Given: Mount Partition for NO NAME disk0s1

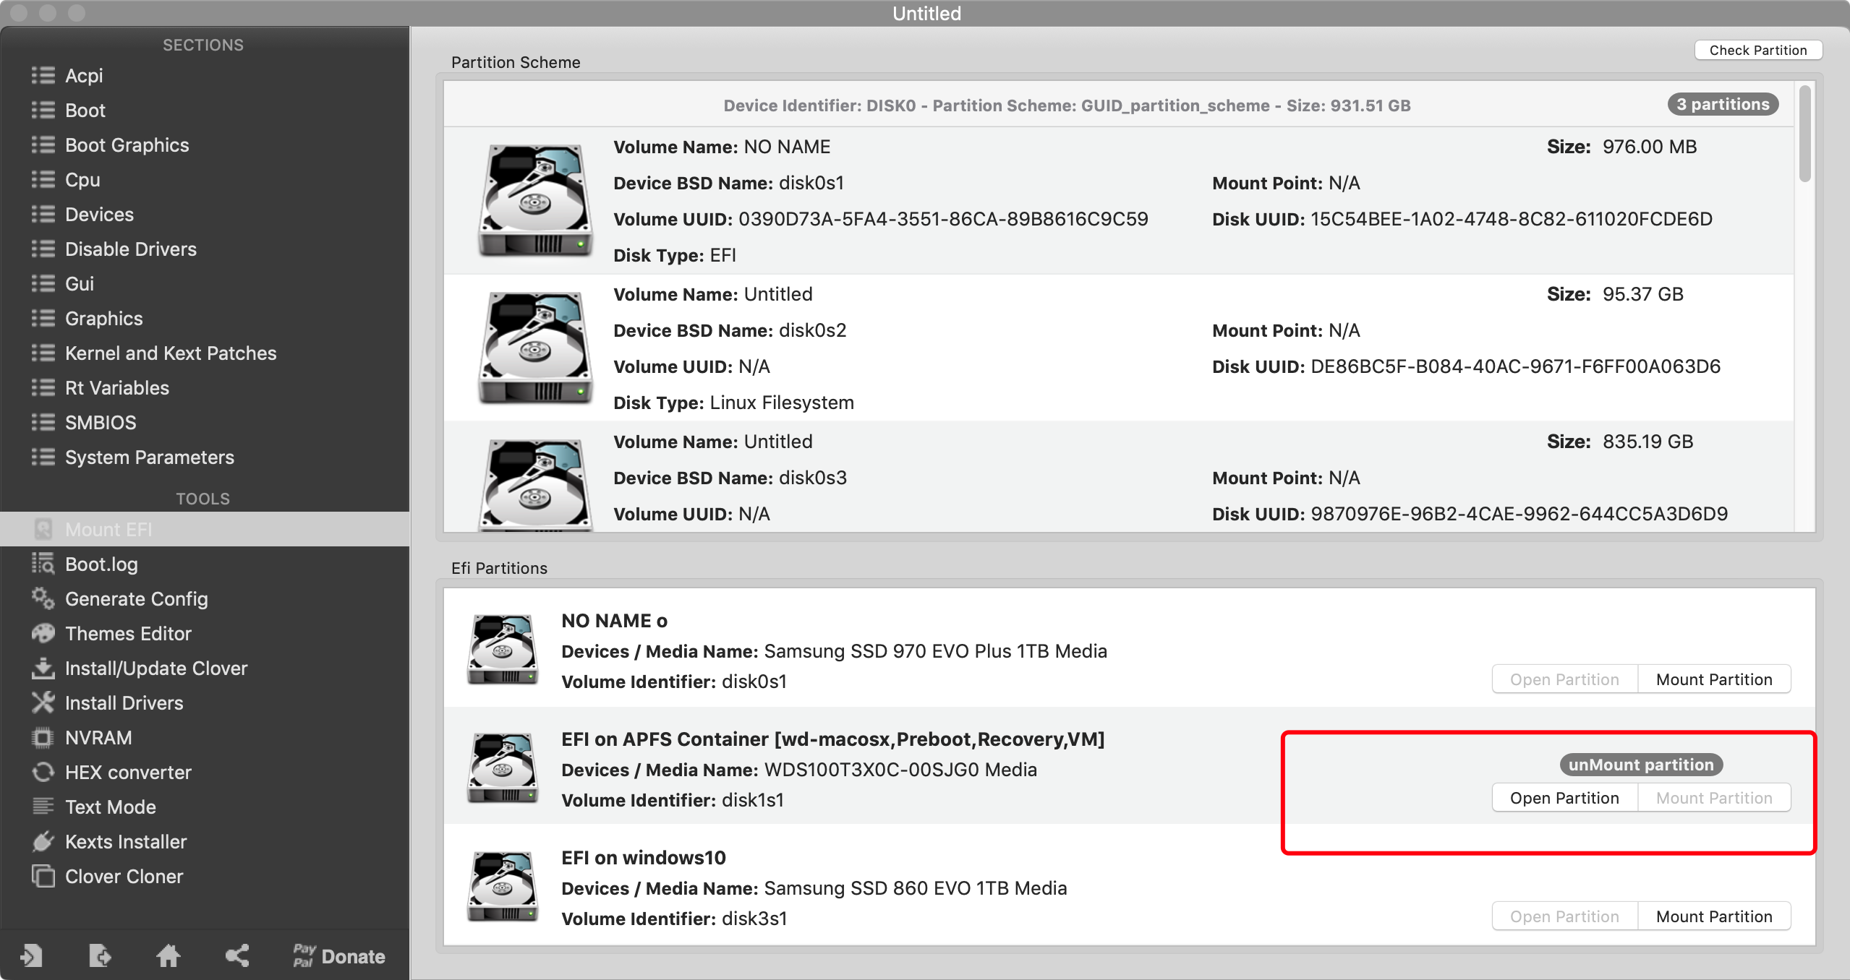Looking at the screenshot, I should click(x=1713, y=679).
